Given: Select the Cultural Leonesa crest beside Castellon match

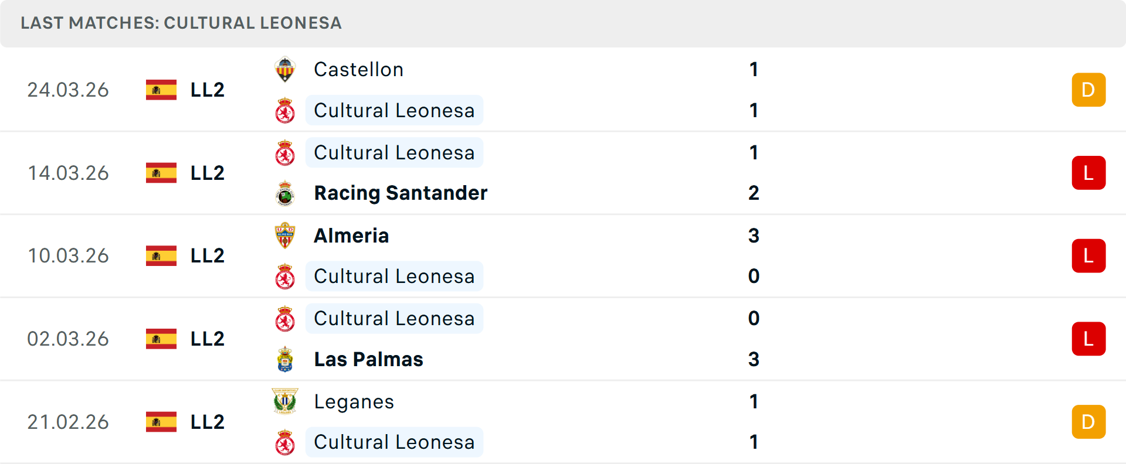Looking at the screenshot, I should pos(286,110).
